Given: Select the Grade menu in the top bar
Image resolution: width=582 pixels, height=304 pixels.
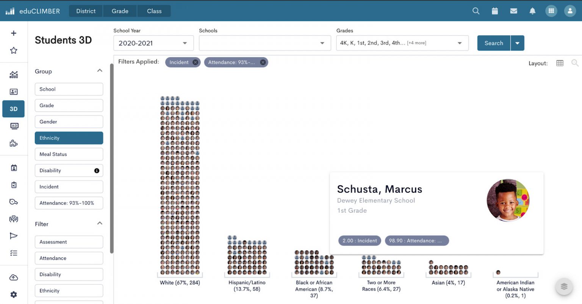Looking at the screenshot, I should tap(120, 11).
